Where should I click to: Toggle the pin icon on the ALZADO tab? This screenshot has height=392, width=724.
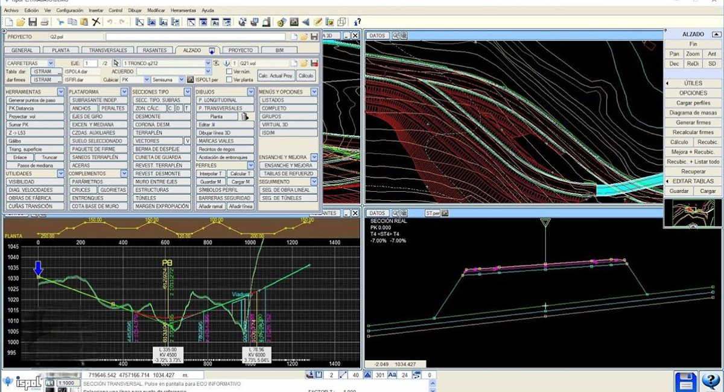coord(212,49)
